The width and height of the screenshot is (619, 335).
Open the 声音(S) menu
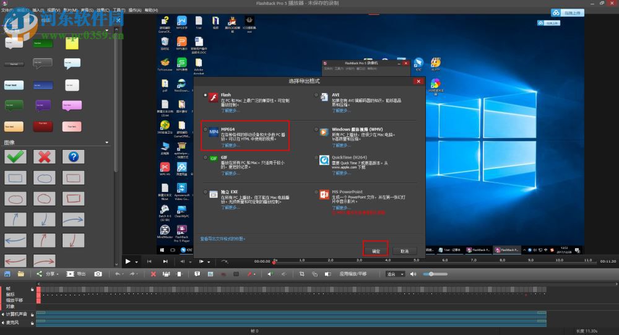[x=87, y=10]
